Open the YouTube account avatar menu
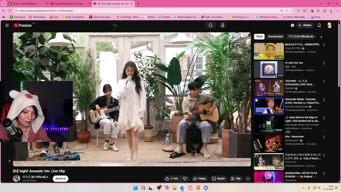The height and width of the screenshot is (192, 341). (x=330, y=25)
